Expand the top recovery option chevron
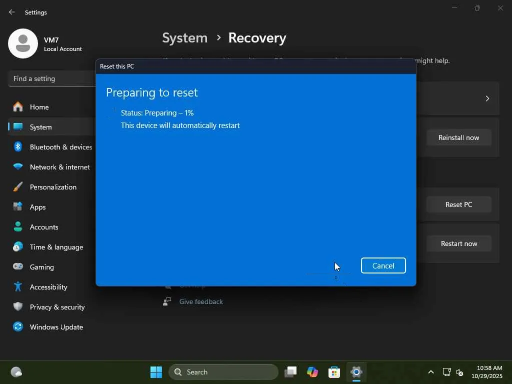Image resolution: width=512 pixels, height=384 pixels. [x=487, y=98]
